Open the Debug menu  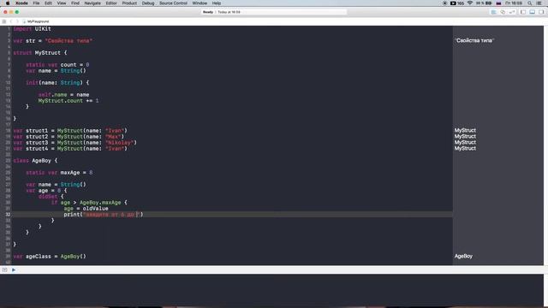pyautogui.click(x=148, y=3)
